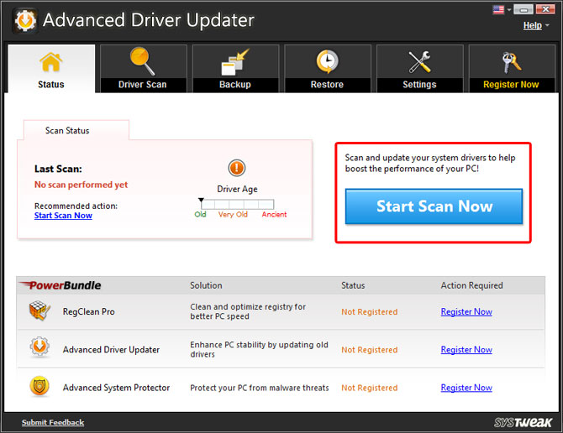Click the orange Driver Age warning icon

point(237,168)
